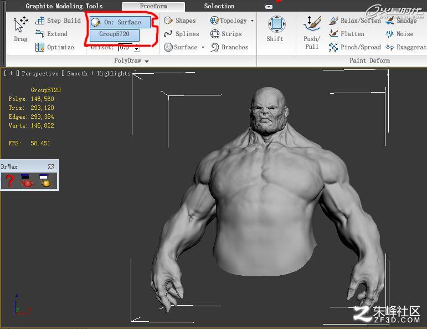Viewport: 427px width, 329px height.
Task: Select the Exaggerate brush
Action: coord(406,47)
